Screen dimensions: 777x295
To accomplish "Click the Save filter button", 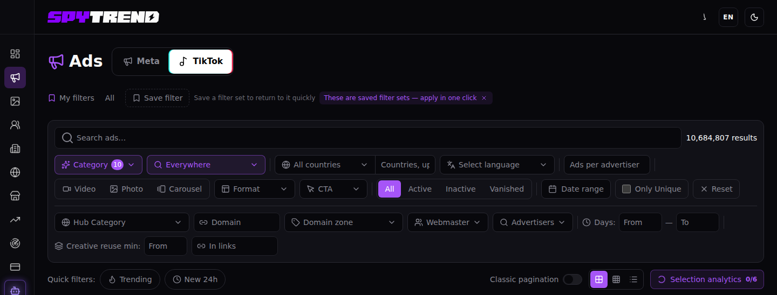I will [158, 98].
